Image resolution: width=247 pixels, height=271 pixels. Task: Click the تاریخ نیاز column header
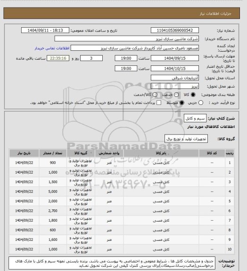(x=24, y=153)
